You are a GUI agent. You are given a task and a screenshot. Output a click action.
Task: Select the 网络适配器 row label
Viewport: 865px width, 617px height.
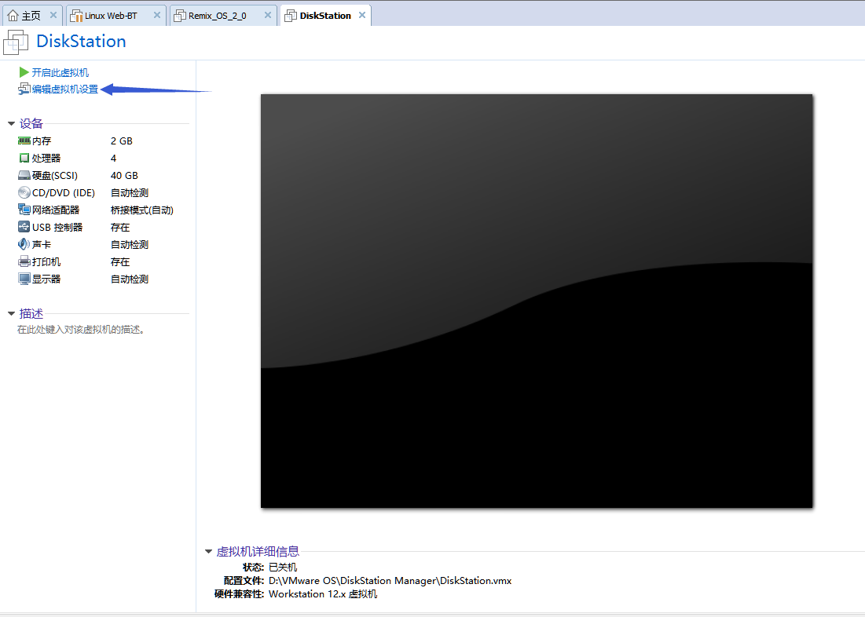[56, 210]
